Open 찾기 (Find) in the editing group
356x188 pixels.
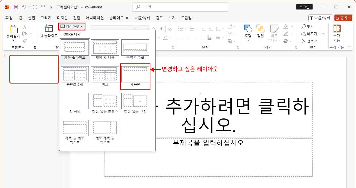pos(307,26)
